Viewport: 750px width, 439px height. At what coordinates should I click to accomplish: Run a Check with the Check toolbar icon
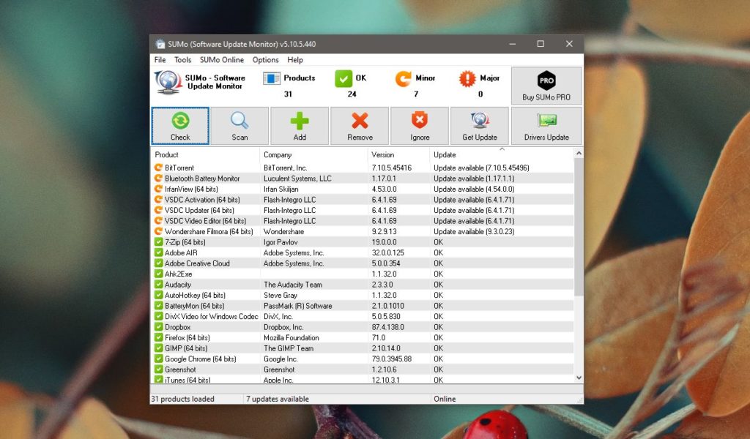pyautogui.click(x=180, y=125)
